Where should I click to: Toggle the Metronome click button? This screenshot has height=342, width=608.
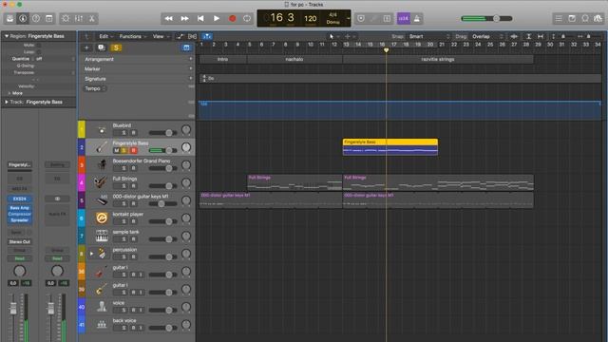pos(417,18)
